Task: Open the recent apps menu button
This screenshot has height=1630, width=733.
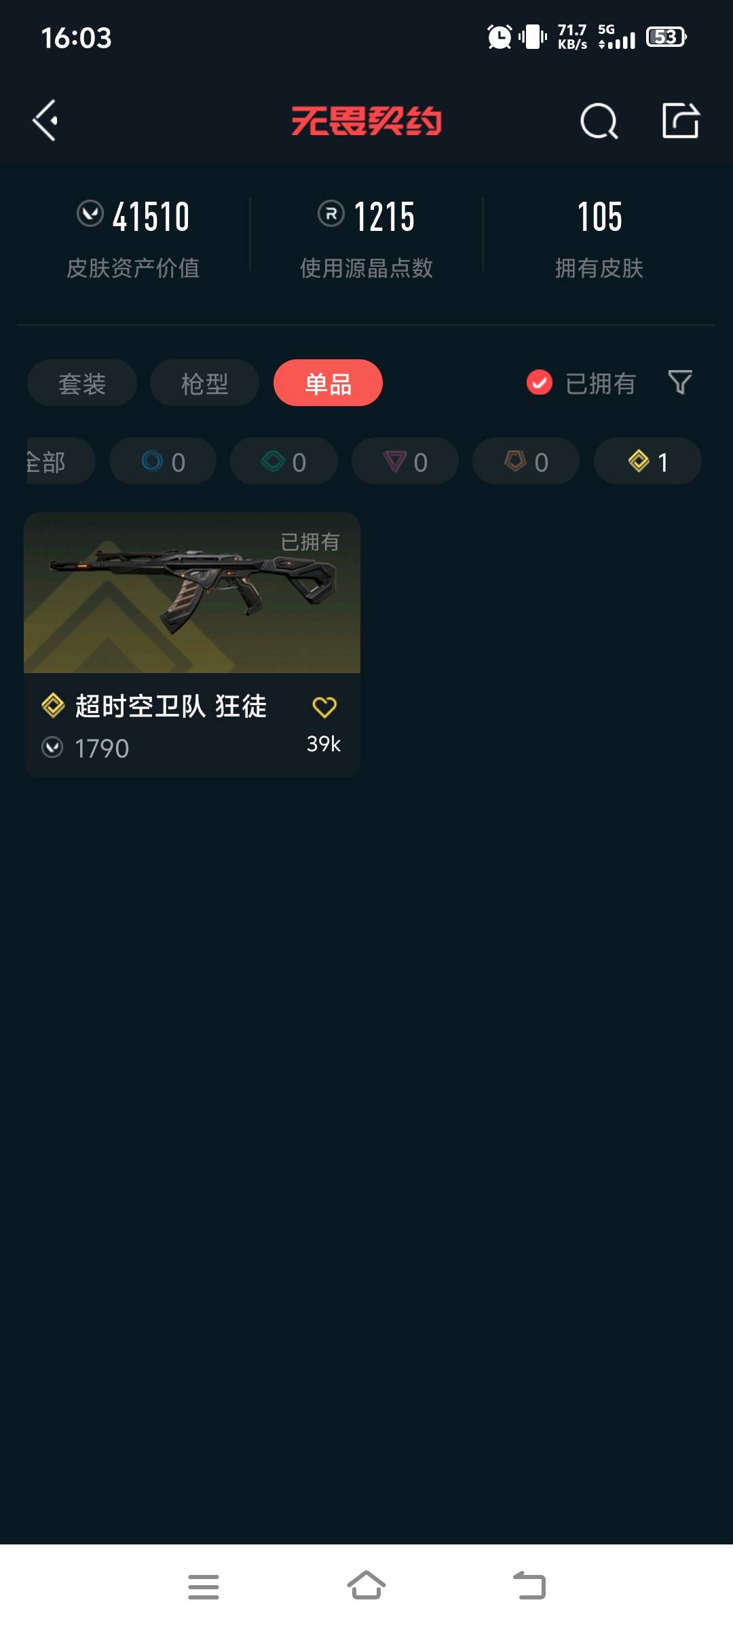Action: click(x=204, y=1587)
